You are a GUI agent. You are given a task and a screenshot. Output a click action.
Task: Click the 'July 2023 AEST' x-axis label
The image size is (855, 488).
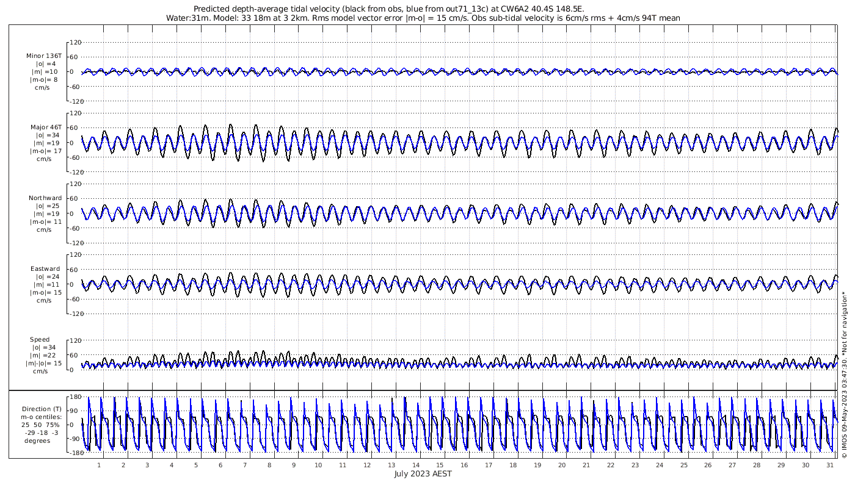tap(423, 473)
